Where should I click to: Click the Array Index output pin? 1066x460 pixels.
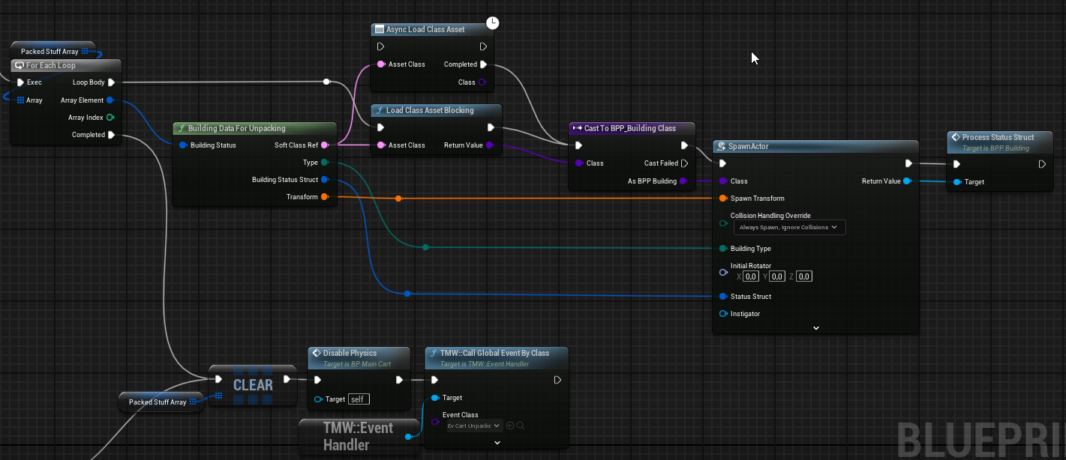110,118
